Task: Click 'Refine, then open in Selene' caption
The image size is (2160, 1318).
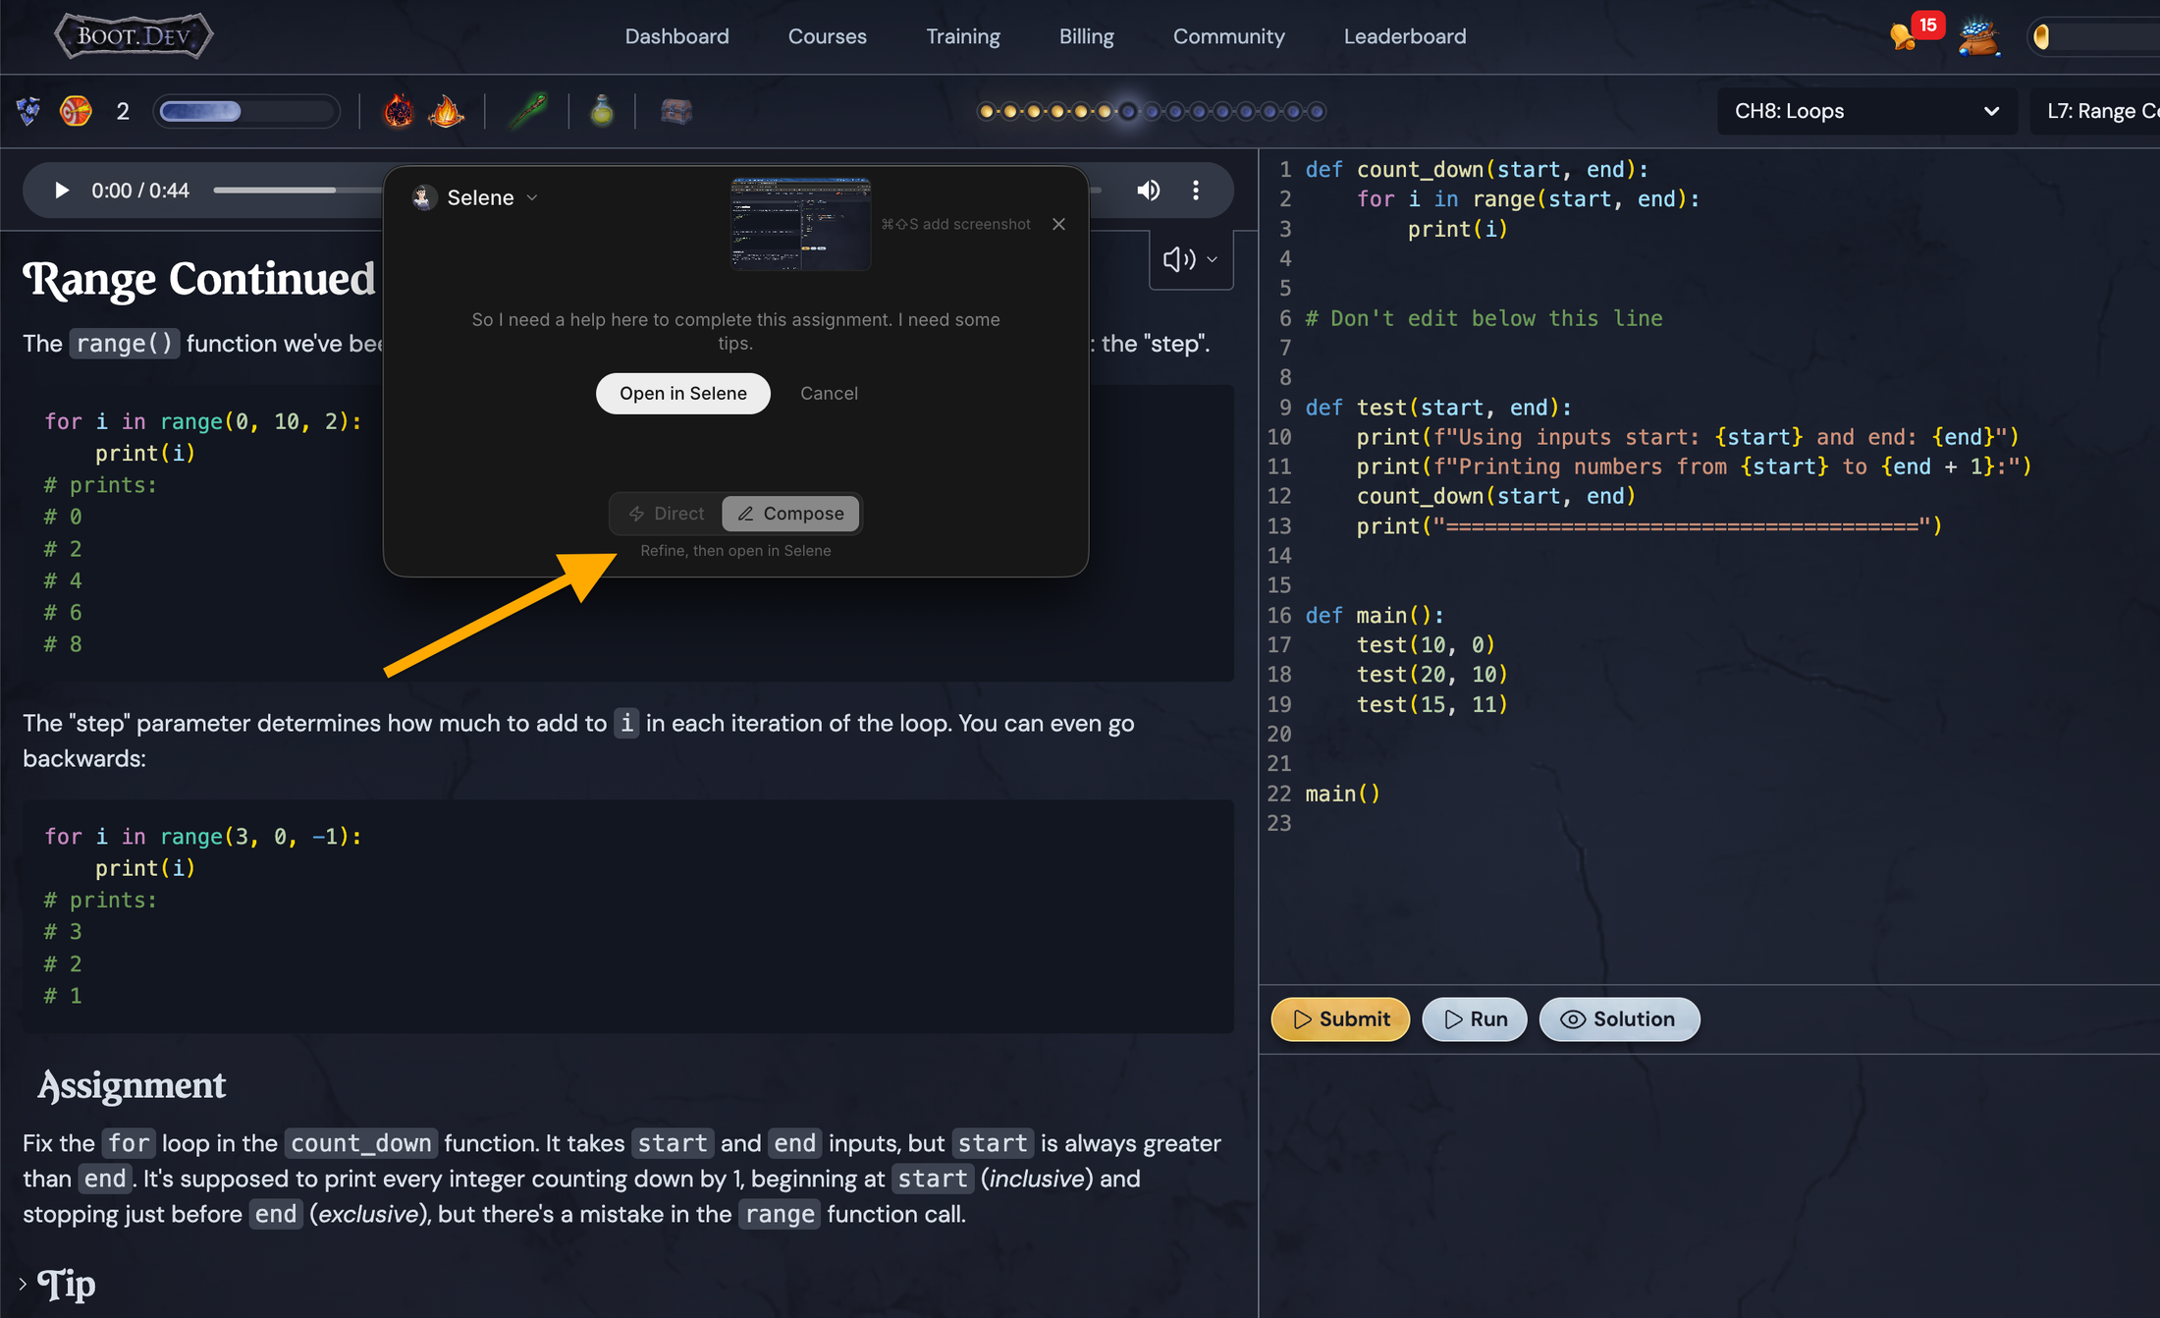Action: (x=735, y=551)
